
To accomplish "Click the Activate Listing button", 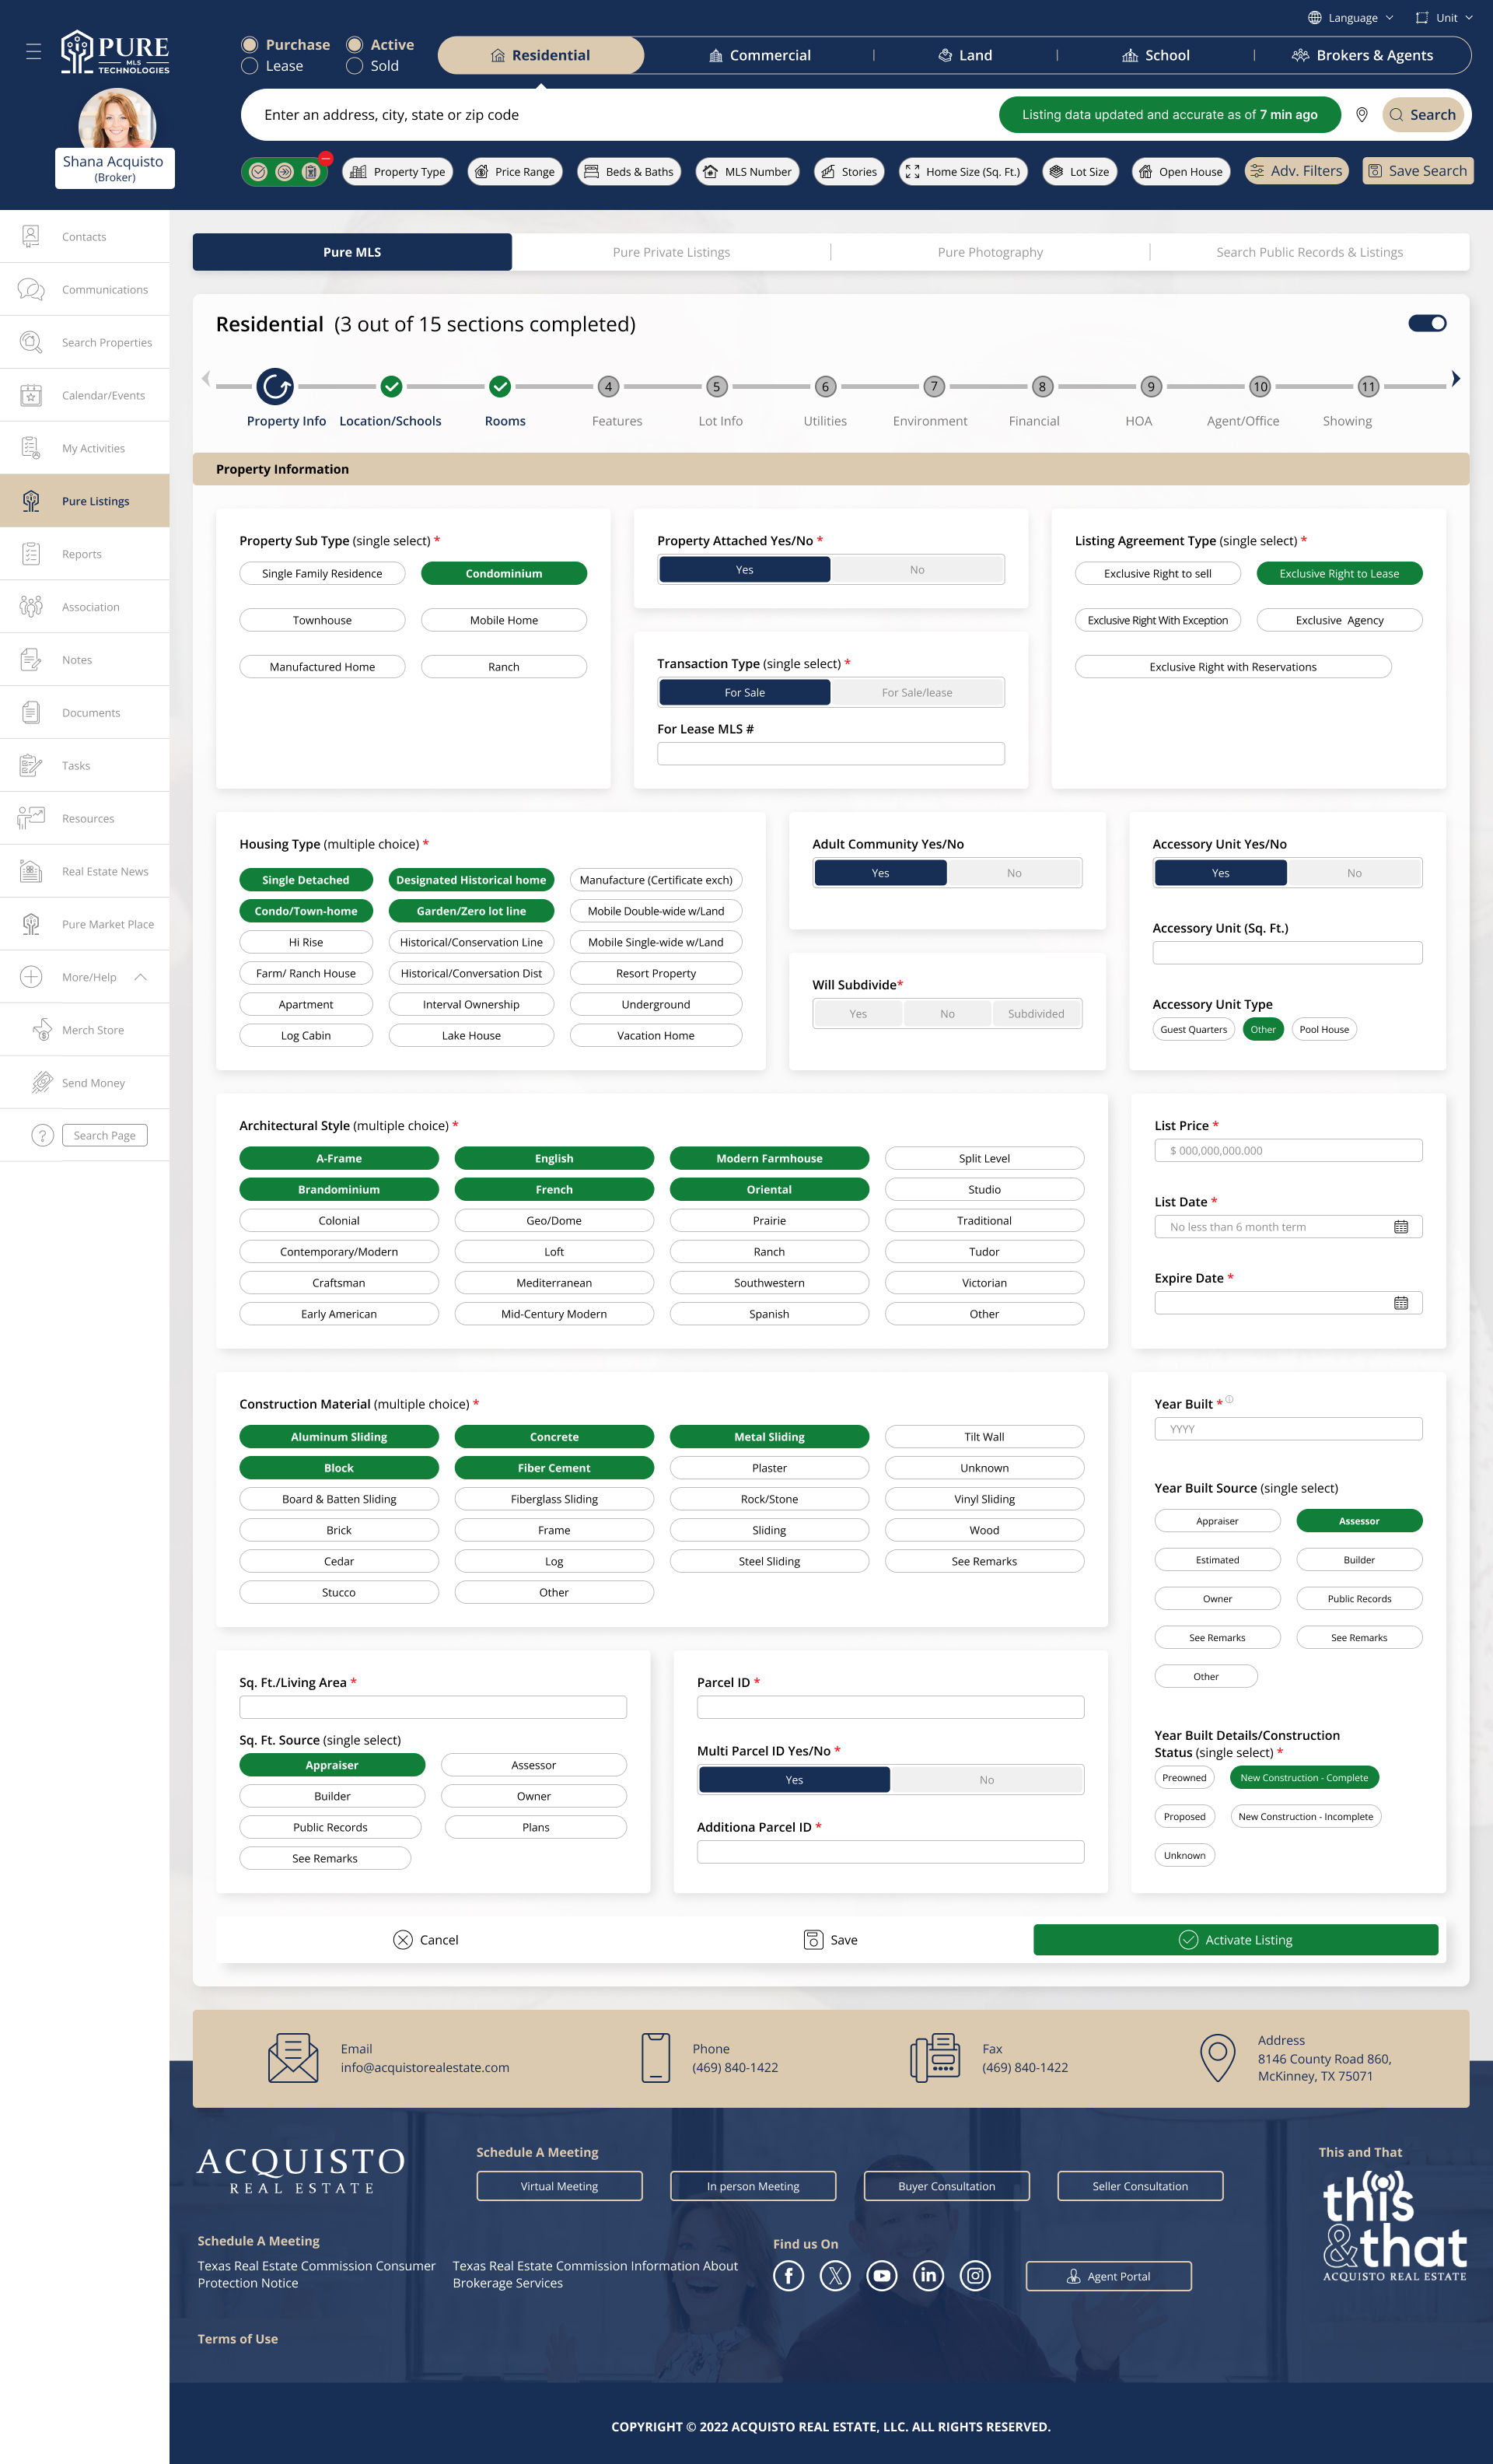I will click(x=1235, y=1939).
